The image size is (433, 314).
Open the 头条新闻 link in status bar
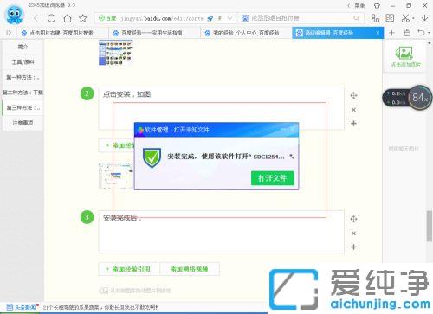[23, 307]
